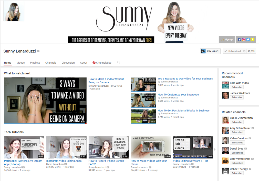Unsubscribe using the Subscribed toggle
Screen dimensions: 259x181
(232, 51)
